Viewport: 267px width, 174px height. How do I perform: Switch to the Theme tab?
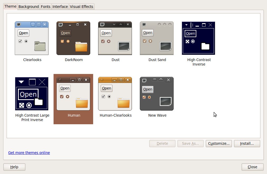[10, 7]
